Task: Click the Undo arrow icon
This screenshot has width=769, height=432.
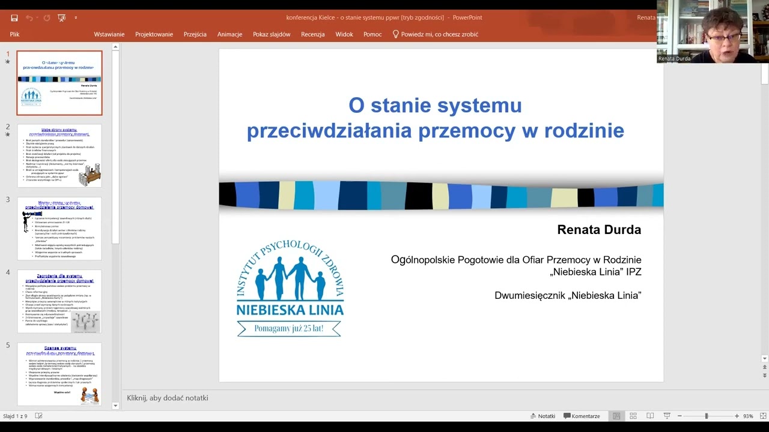Action: (x=29, y=18)
